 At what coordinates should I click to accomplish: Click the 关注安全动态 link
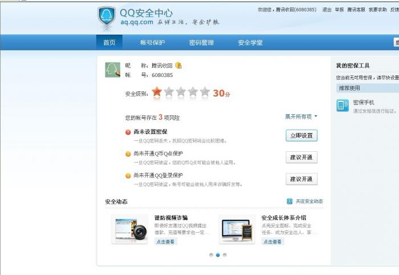[x=309, y=201]
